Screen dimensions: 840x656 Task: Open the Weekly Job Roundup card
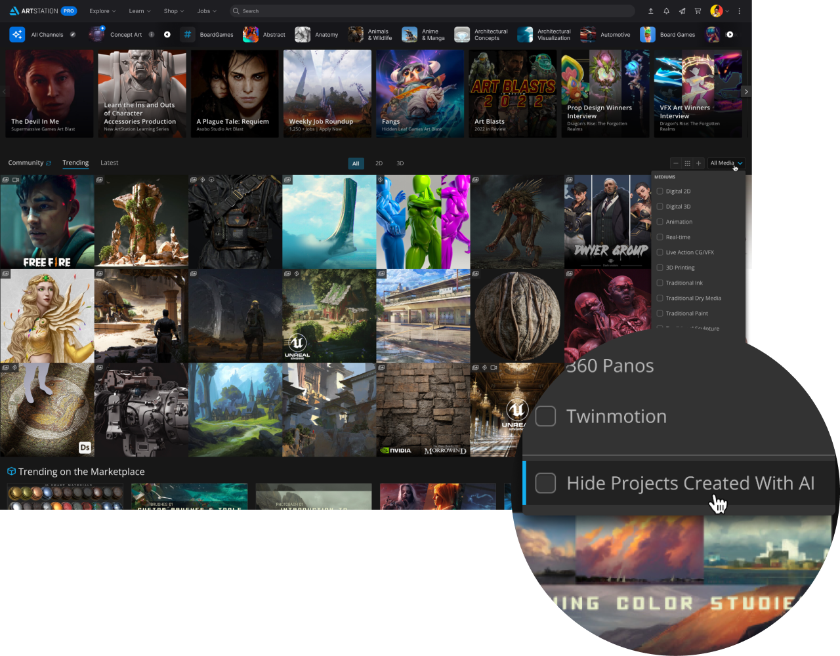(x=327, y=94)
